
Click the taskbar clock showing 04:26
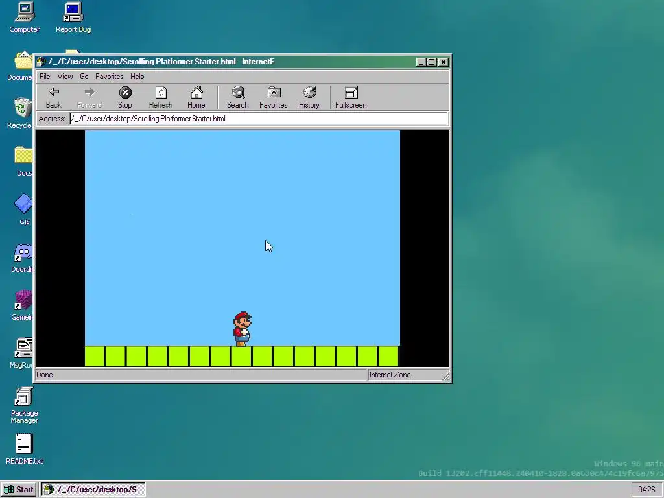click(646, 490)
